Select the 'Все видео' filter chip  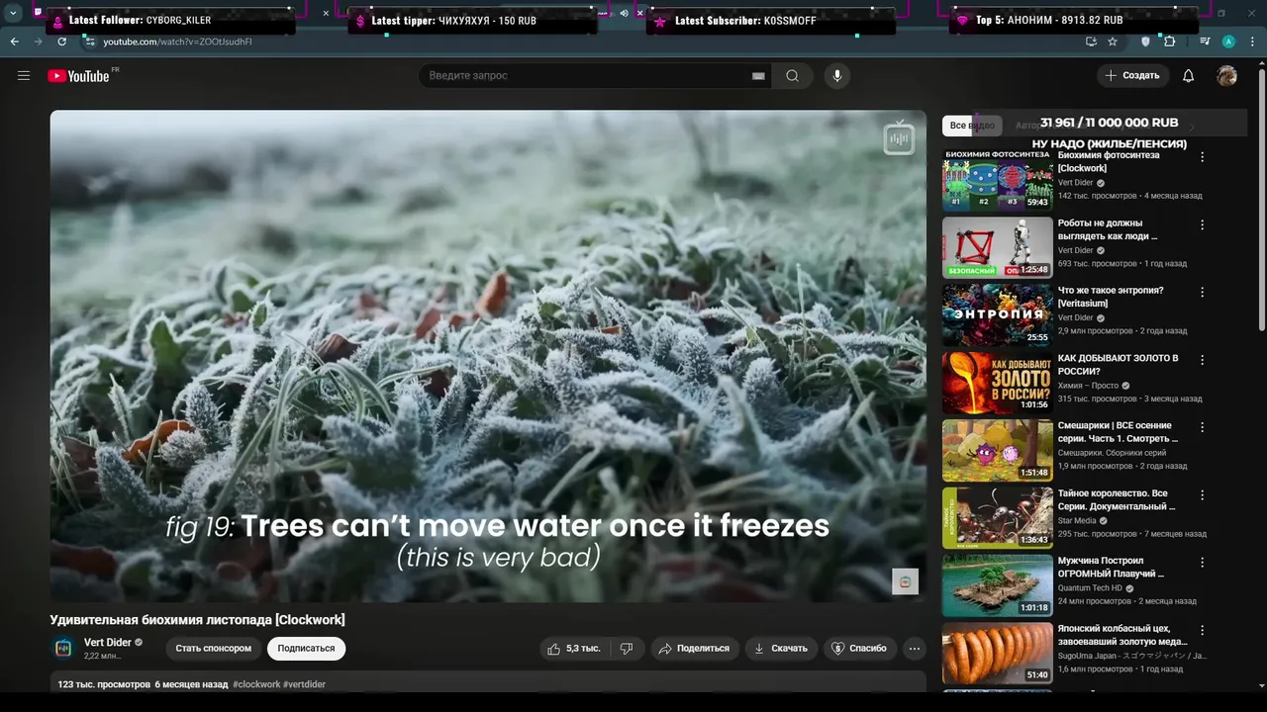[x=971, y=126]
